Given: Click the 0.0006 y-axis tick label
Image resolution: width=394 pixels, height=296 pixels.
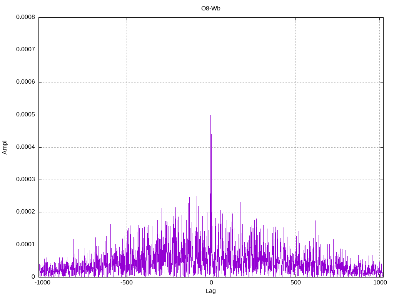Looking at the screenshot, I should point(25,82).
